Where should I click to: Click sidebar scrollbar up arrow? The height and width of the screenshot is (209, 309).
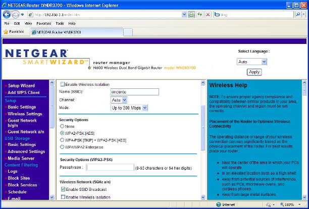(52, 83)
